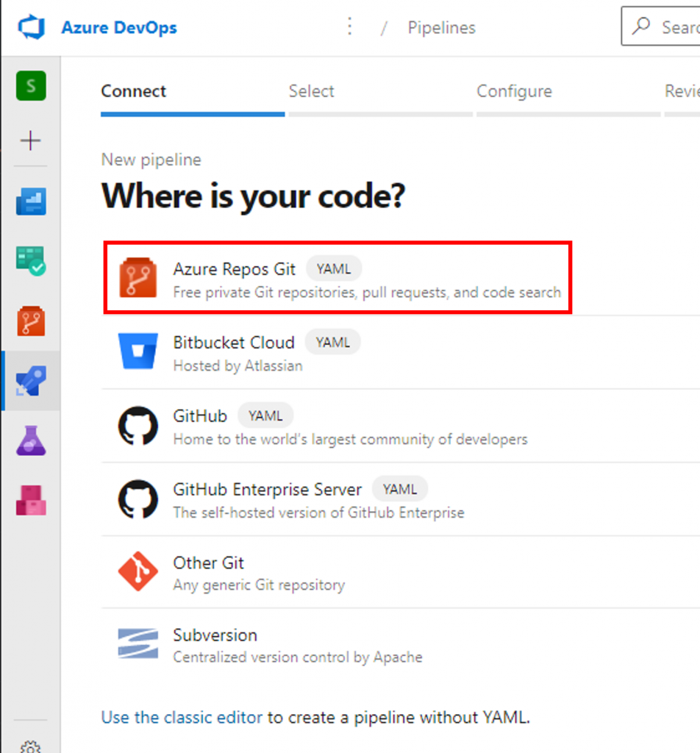The height and width of the screenshot is (753, 700).
Task: Switch to the Select tab
Action: (x=311, y=91)
